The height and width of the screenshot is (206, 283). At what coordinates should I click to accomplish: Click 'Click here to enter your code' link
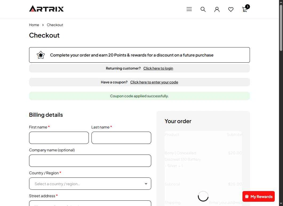click(x=154, y=82)
